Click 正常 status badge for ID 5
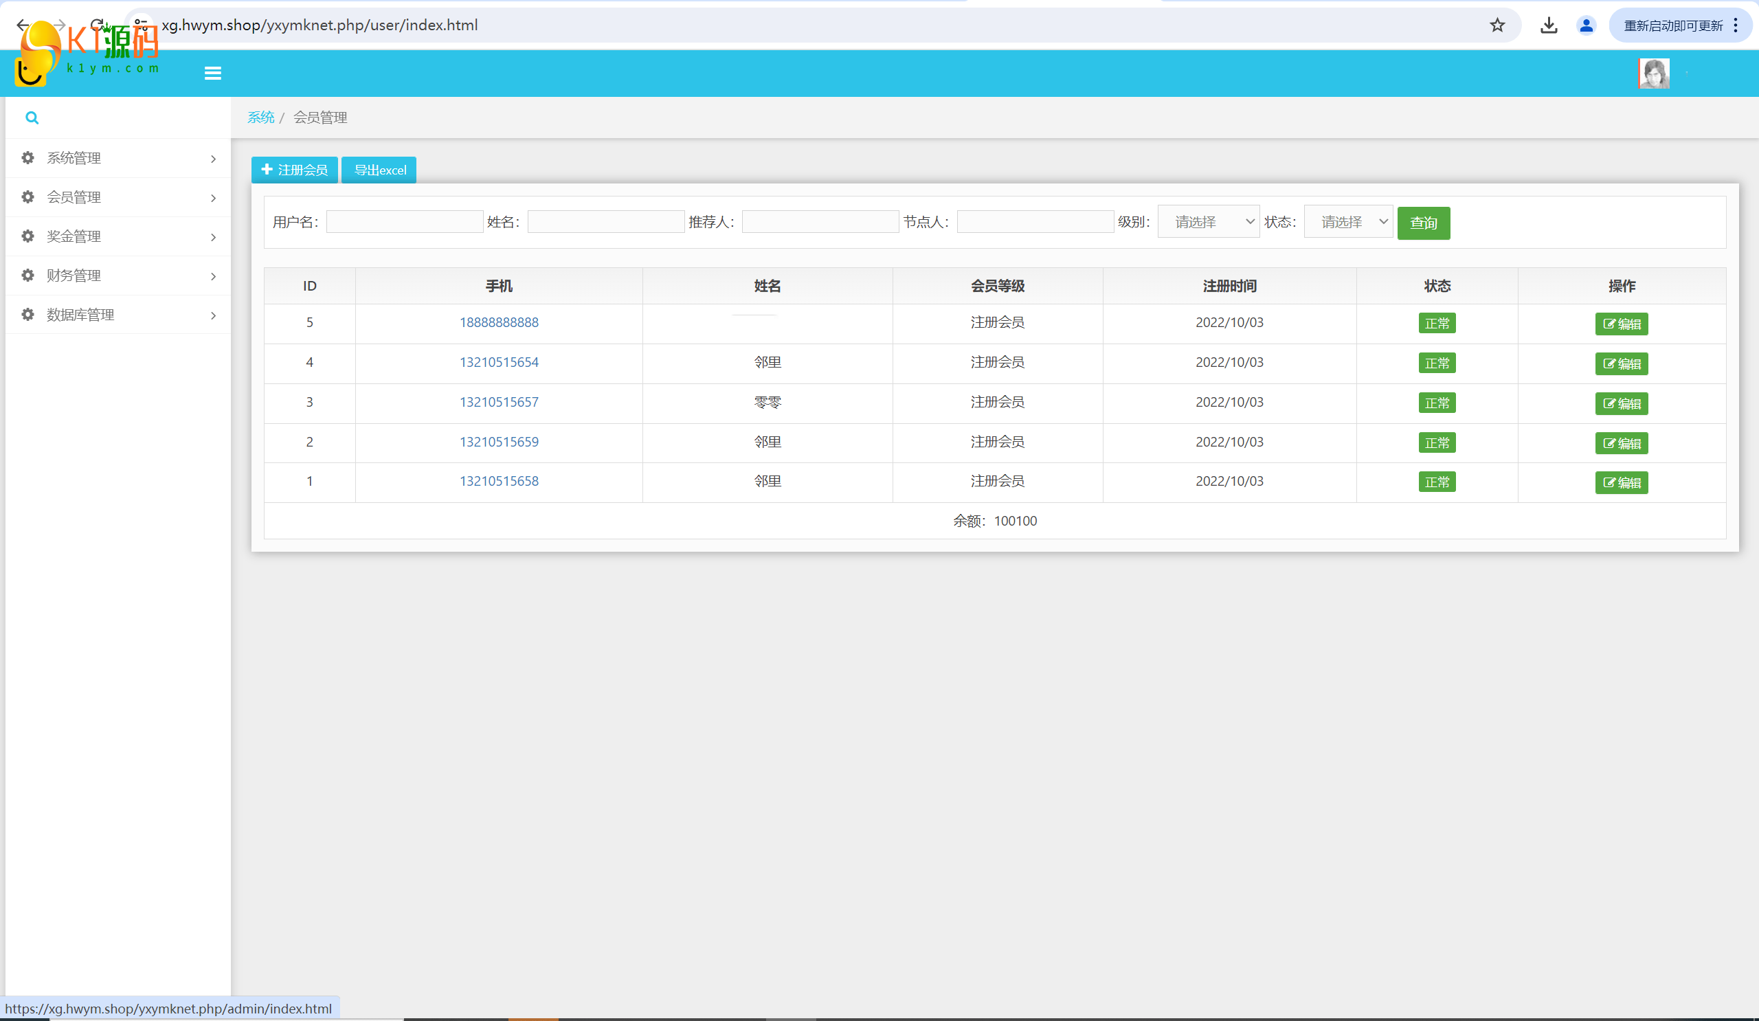Viewport: 1759px width, 1021px height. (1437, 323)
